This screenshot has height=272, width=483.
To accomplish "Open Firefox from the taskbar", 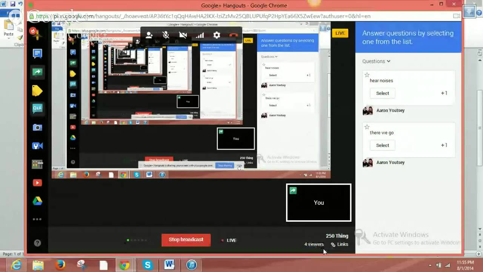I will (x=60, y=265).
